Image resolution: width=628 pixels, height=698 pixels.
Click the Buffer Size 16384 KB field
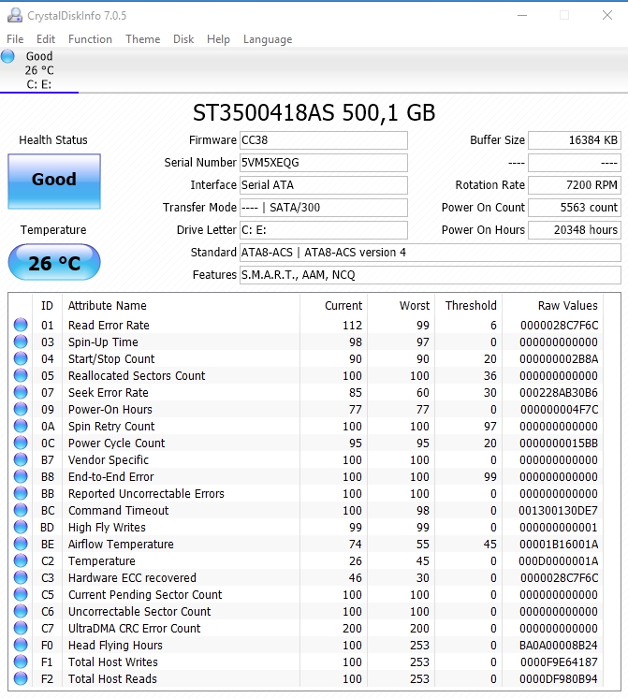575,140
